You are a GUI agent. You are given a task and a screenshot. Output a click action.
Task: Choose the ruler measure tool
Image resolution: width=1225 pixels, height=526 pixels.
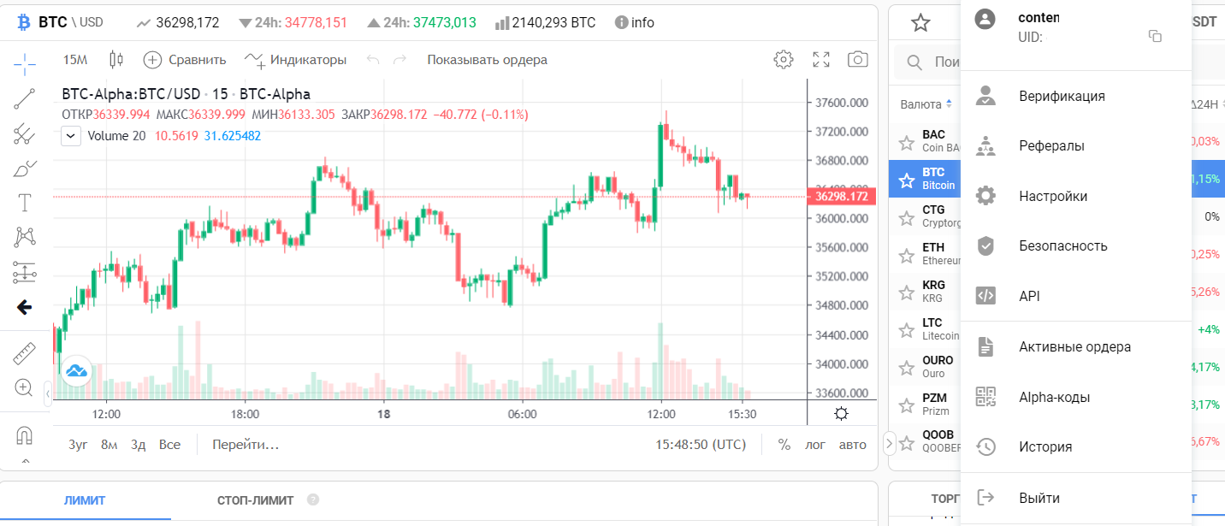(x=25, y=353)
